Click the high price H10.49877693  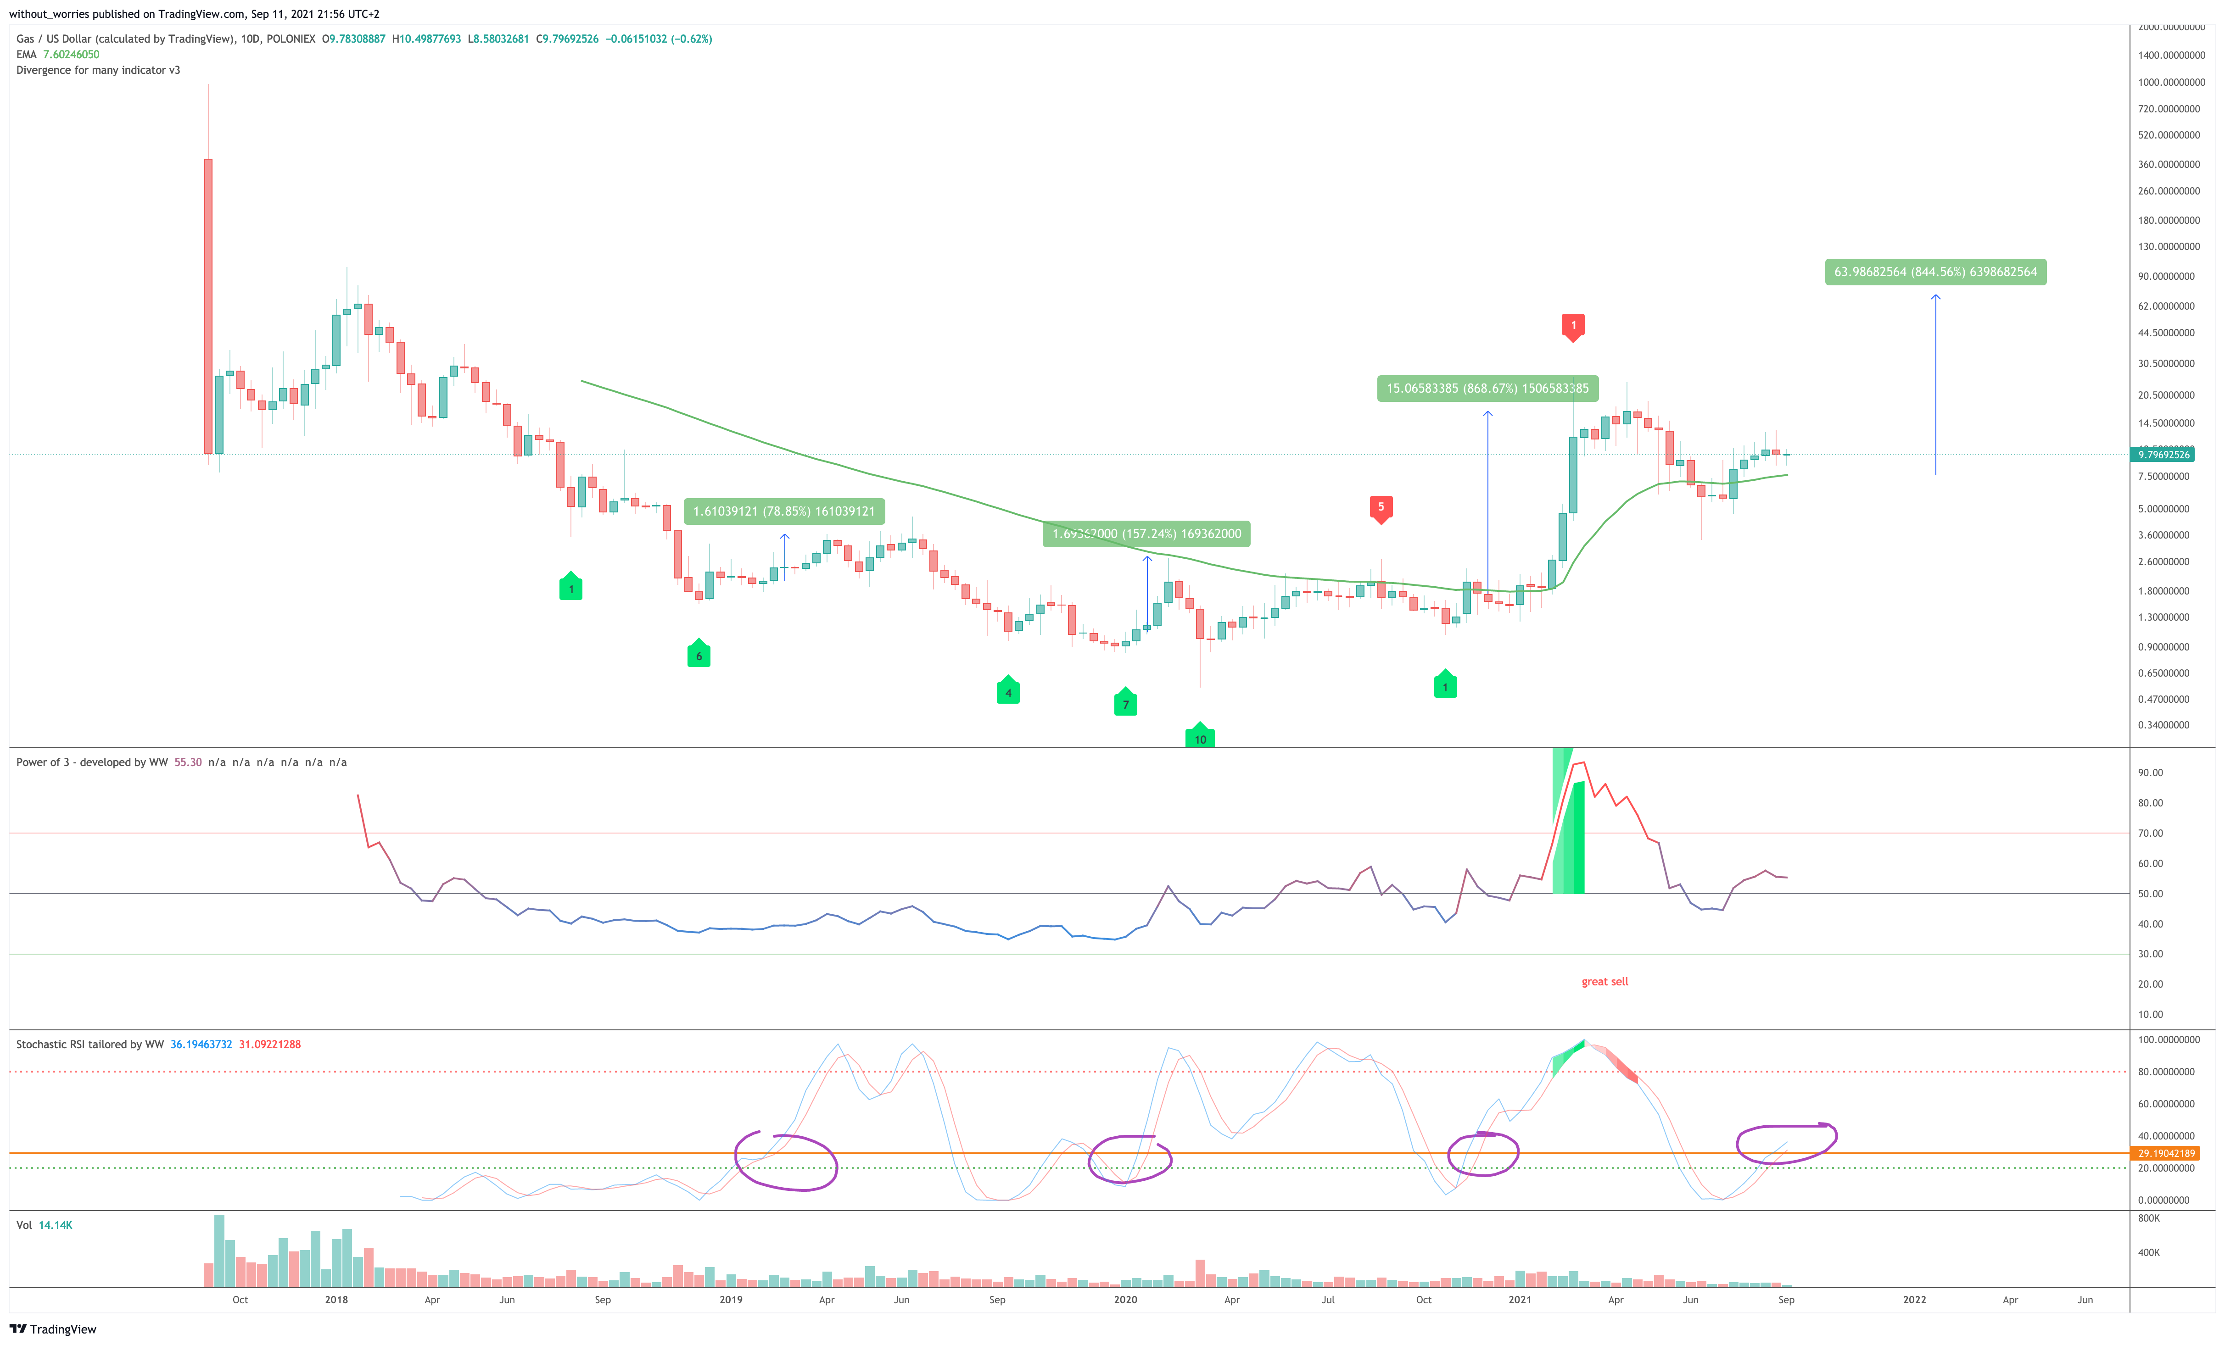426,39
